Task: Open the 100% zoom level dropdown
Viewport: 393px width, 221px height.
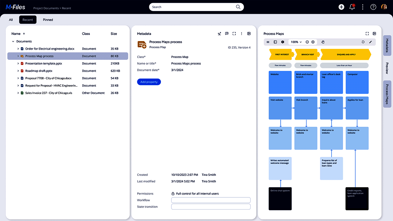Action: pos(296,42)
